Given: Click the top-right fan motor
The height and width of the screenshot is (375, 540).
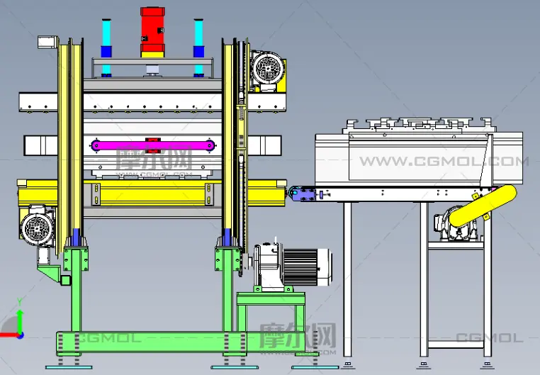Looking at the screenshot, I should 269,68.
